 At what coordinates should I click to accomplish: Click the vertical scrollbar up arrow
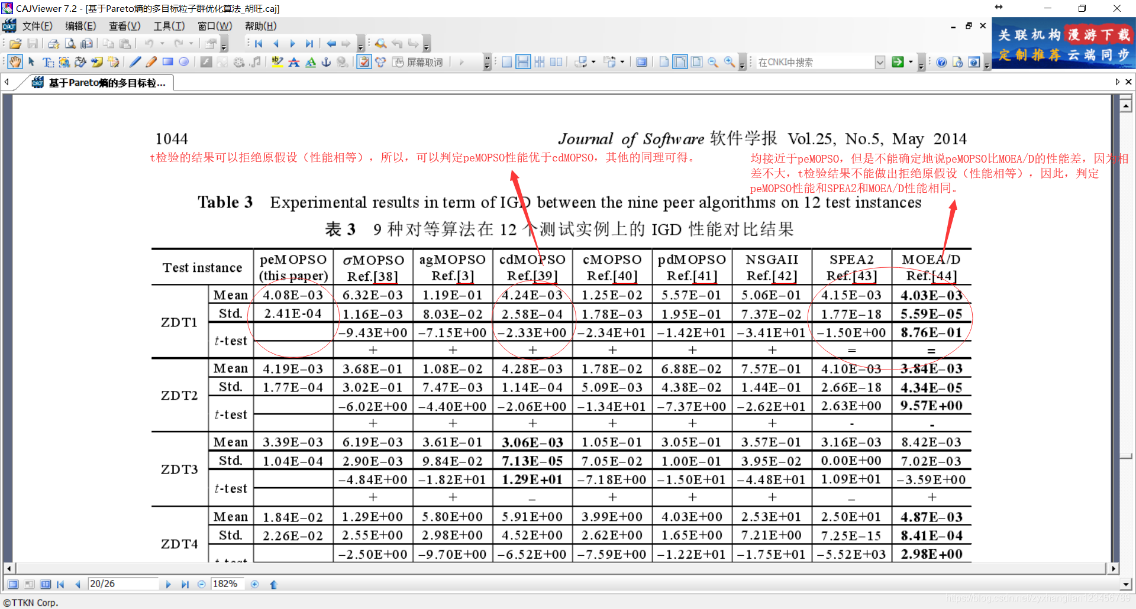coord(1126,106)
